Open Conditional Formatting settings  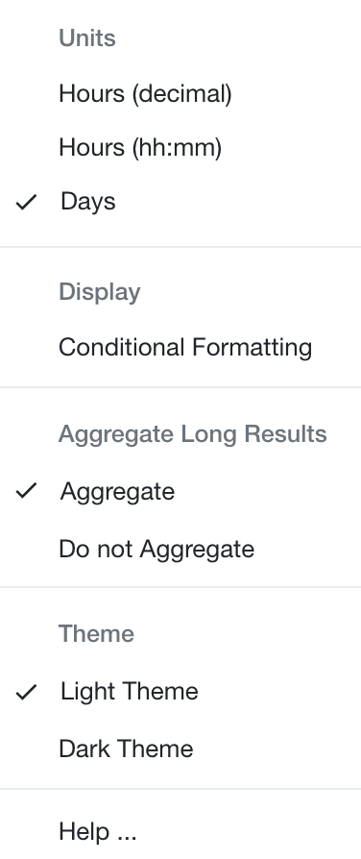pyautogui.click(x=180, y=347)
